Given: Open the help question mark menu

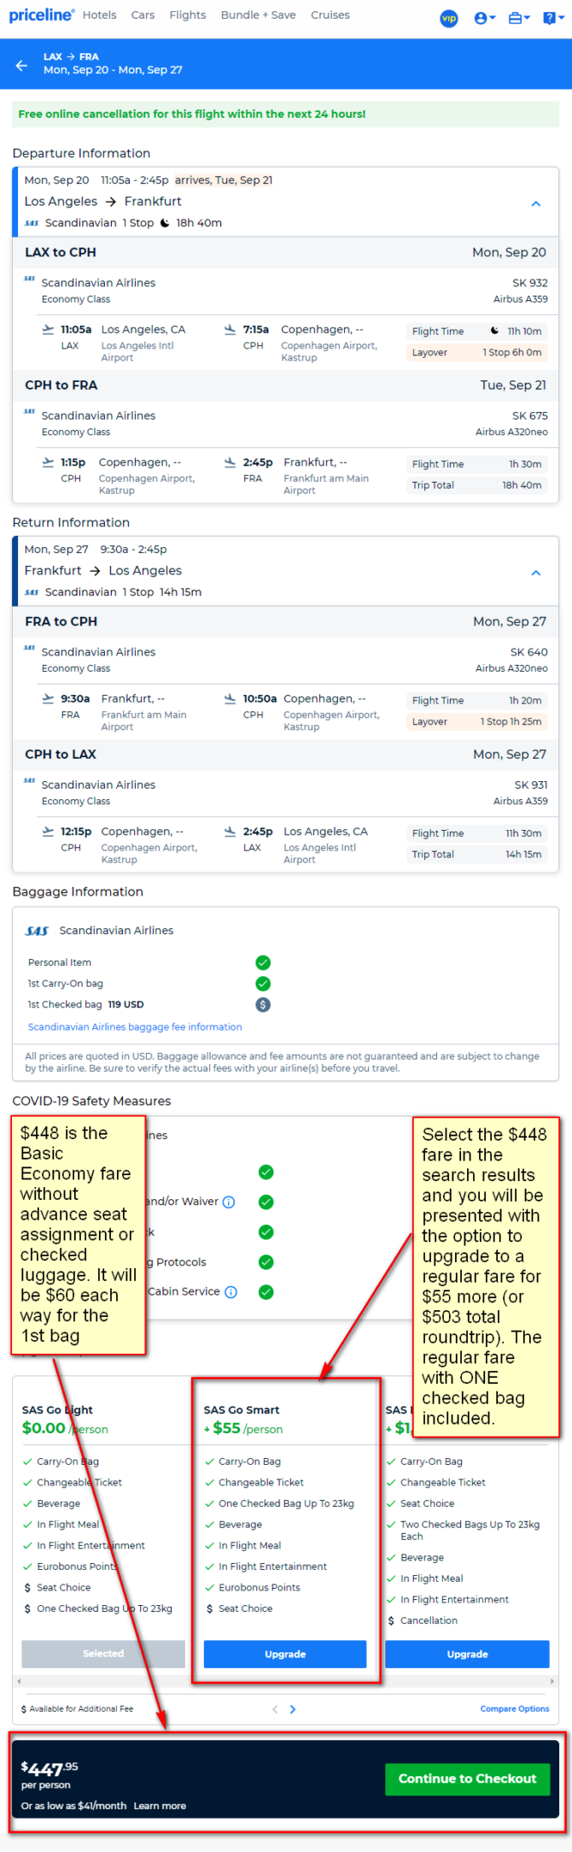Looking at the screenshot, I should pyautogui.click(x=552, y=18).
